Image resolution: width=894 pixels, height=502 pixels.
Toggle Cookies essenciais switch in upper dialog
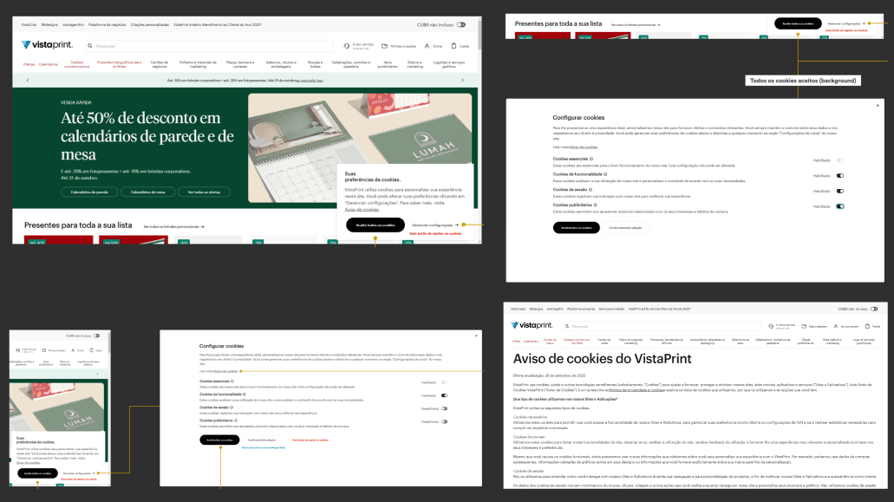pyautogui.click(x=840, y=160)
